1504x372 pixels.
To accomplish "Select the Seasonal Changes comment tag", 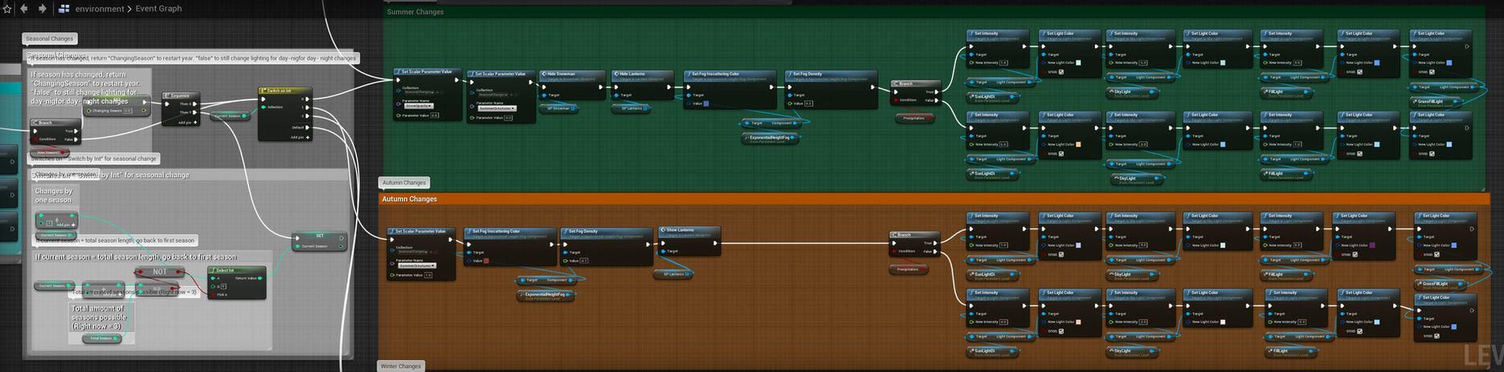I will pyautogui.click(x=49, y=38).
